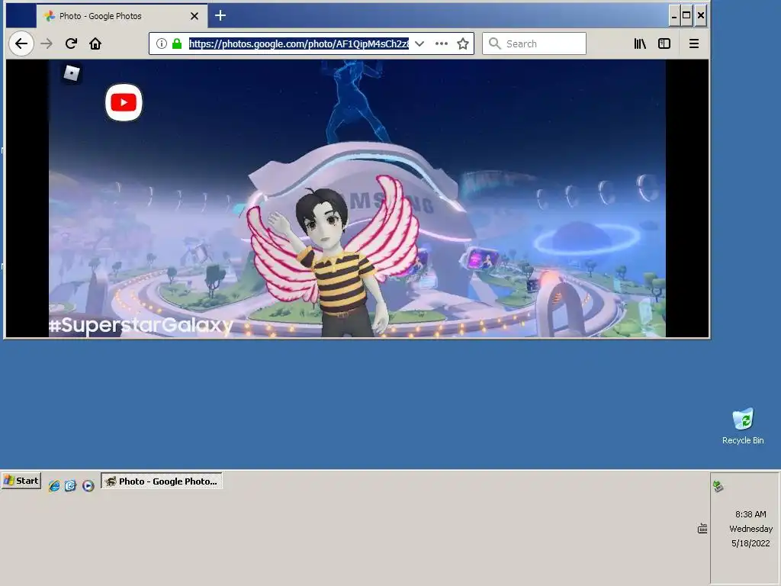Toggle the Firefox sidebar view
Viewport: 781px width, 586px height.
(x=664, y=43)
